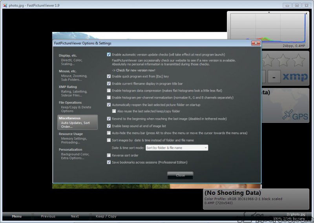Toggle beep sound at end of list
Image resolution: width=314 pixels, height=223 pixels.
pyautogui.click(x=109, y=126)
